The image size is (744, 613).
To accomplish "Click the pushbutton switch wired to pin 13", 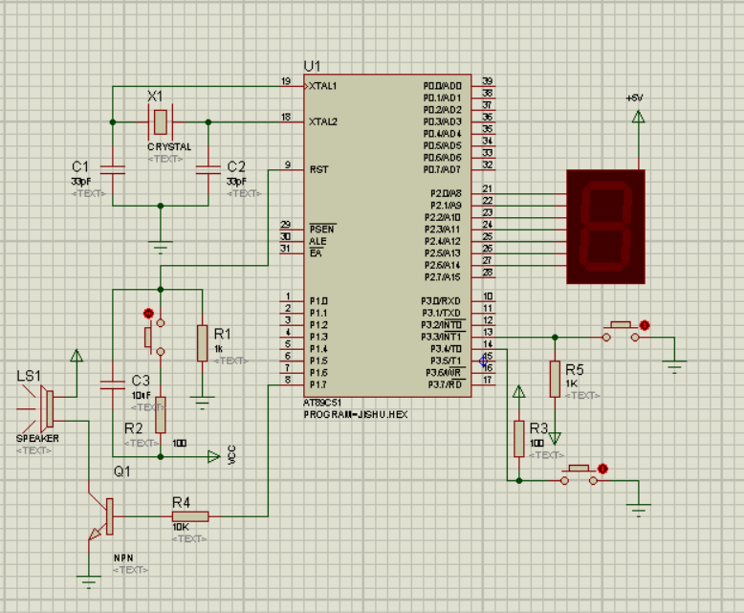I will 621,332.
